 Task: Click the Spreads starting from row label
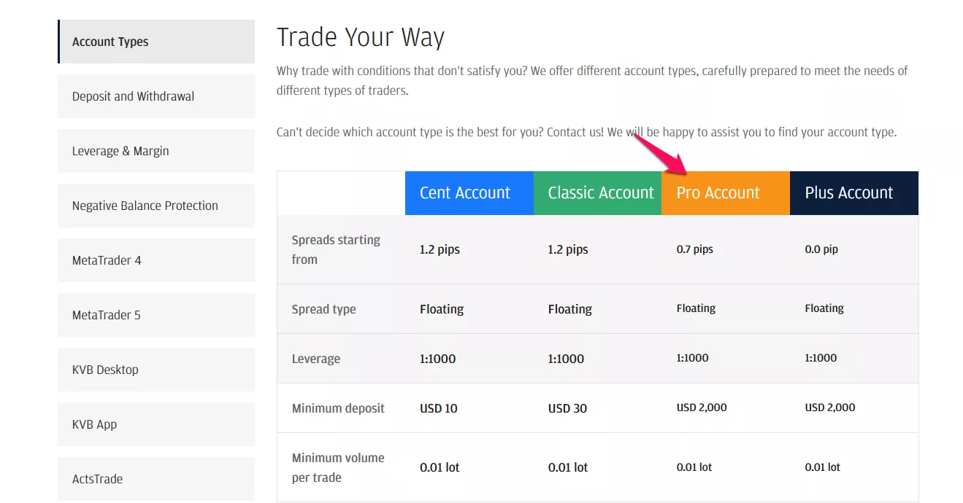336,249
